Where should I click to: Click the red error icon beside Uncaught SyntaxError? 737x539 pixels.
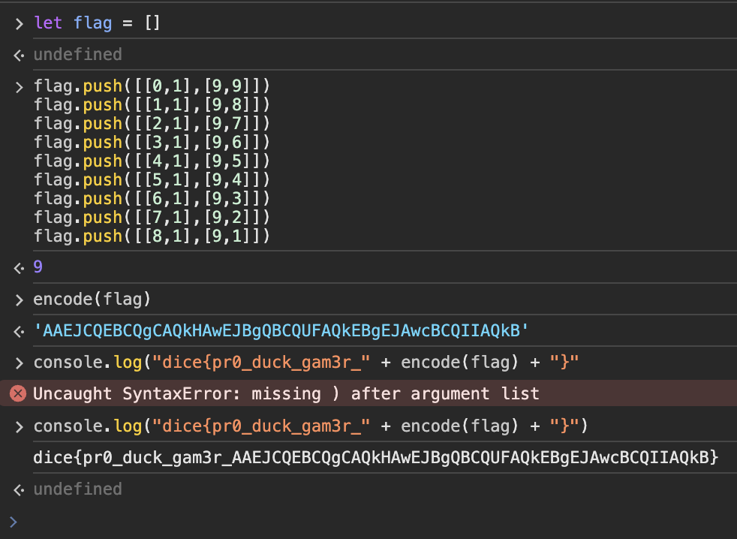[18, 393]
